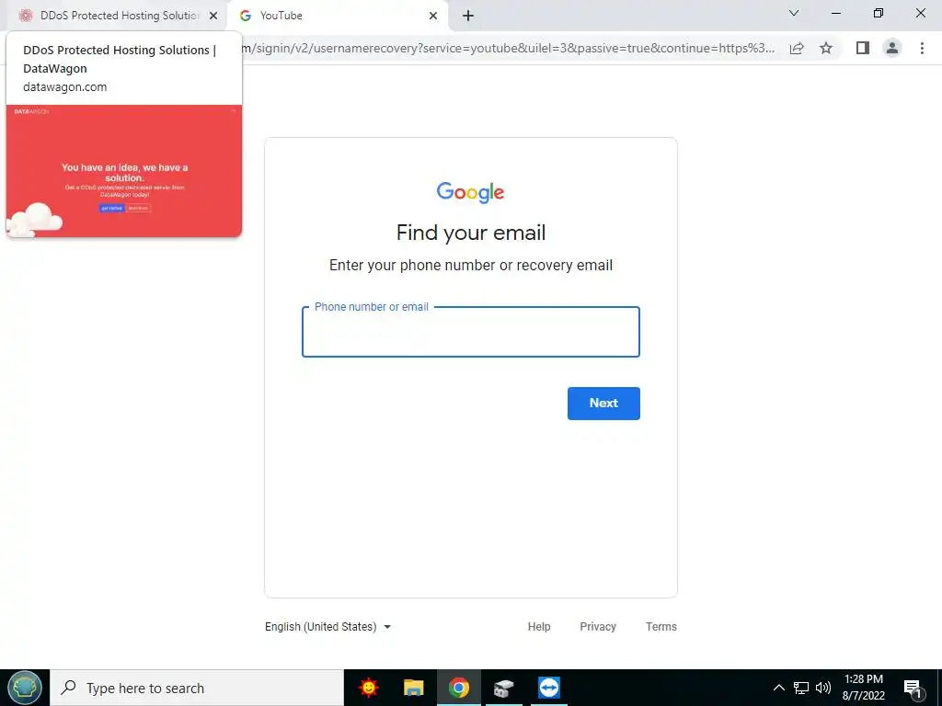Expand the English (United States) language dropdown

tap(328, 627)
